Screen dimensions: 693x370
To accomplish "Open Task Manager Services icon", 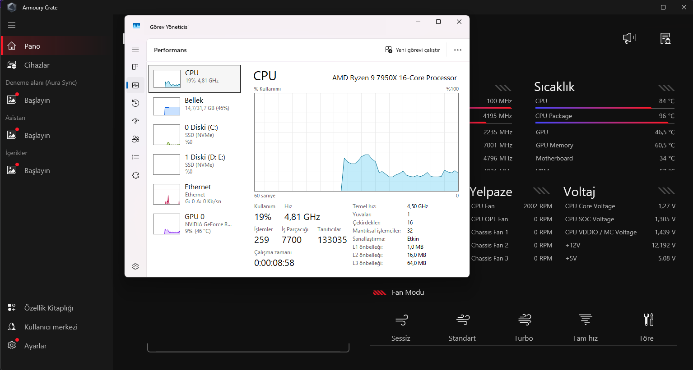I will tap(135, 175).
